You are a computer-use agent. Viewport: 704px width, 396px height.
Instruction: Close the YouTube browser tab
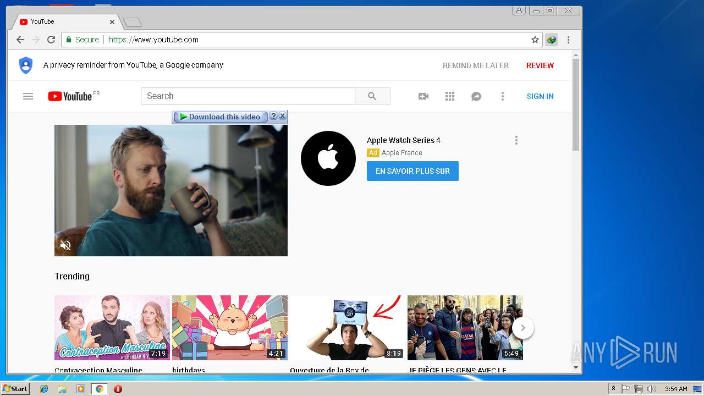tap(112, 22)
